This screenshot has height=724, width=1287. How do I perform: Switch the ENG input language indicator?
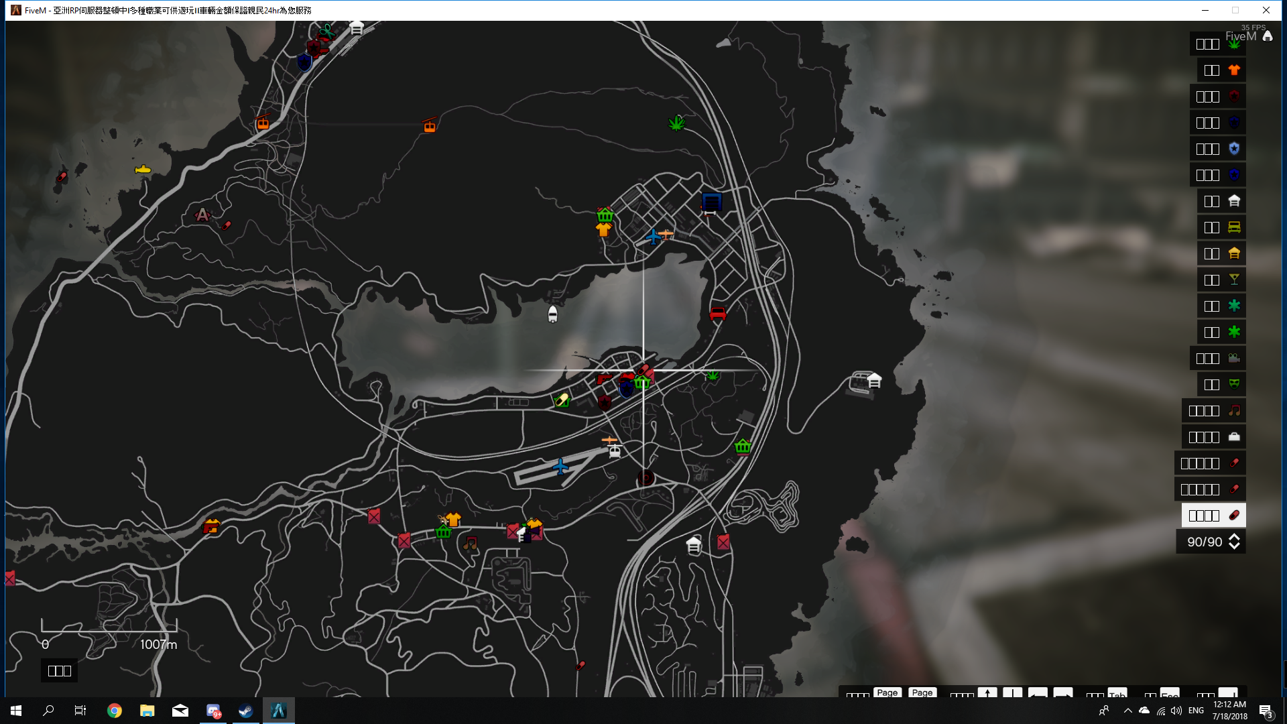(1197, 711)
